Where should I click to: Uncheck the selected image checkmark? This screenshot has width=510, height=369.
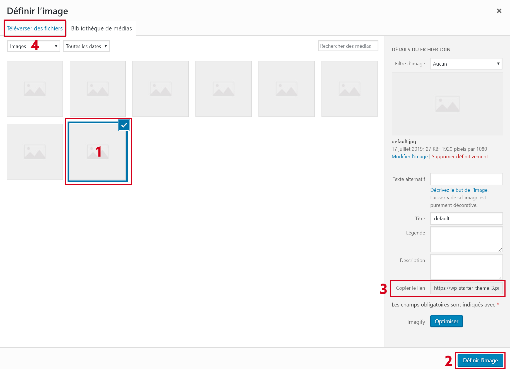pos(124,125)
